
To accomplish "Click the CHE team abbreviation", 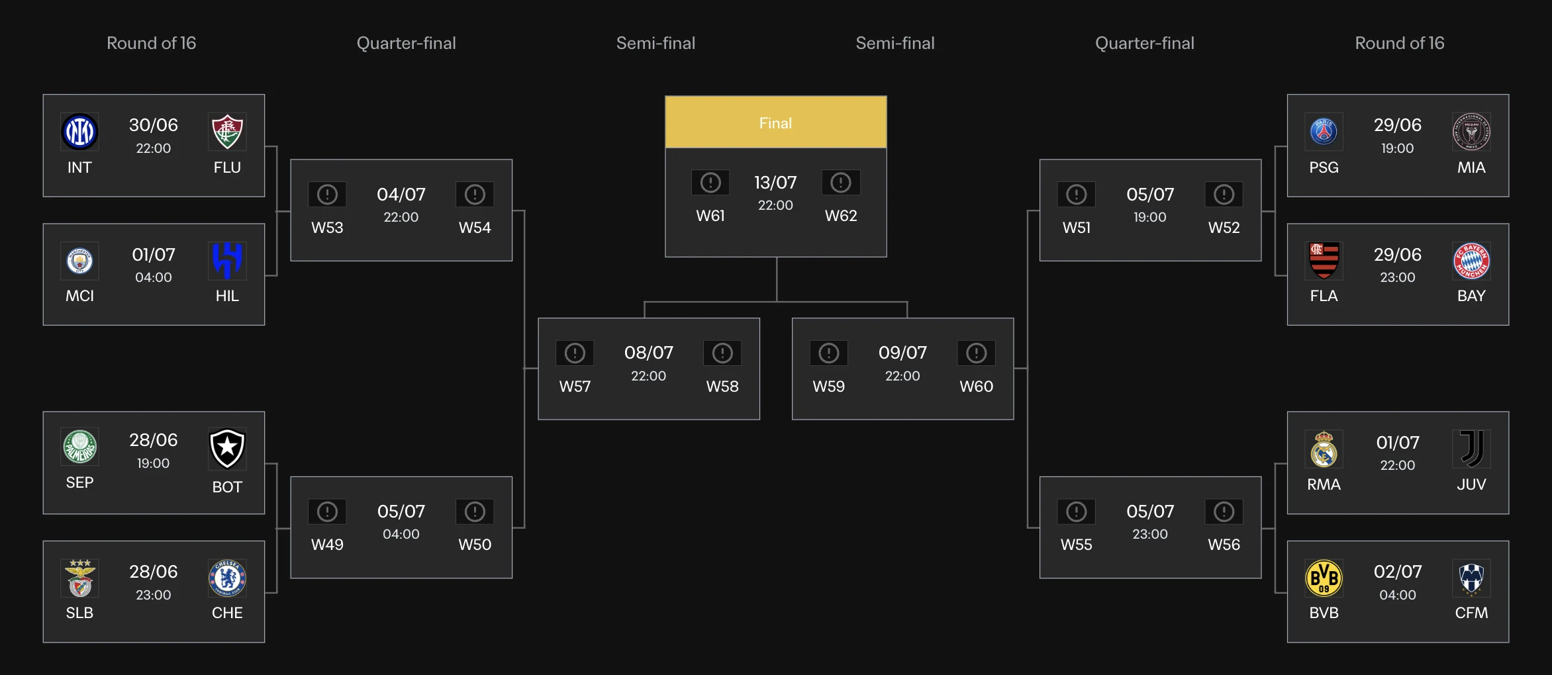I will 227,613.
